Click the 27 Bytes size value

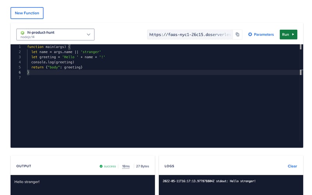click(x=142, y=166)
